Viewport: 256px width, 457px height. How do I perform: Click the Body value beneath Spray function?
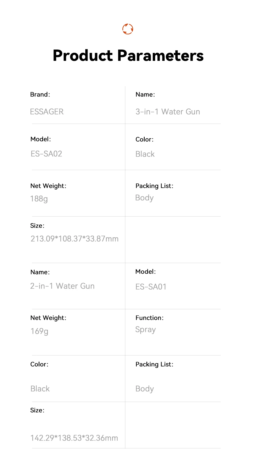(145, 389)
